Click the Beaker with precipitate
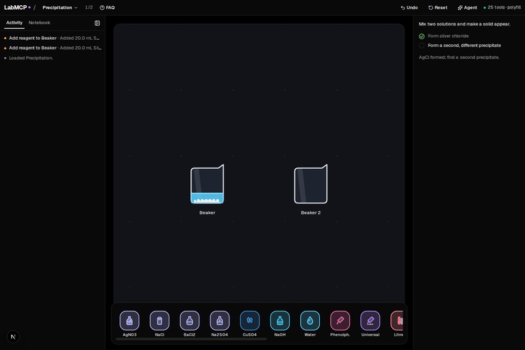 pyautogui.click(x=207, y=184)
